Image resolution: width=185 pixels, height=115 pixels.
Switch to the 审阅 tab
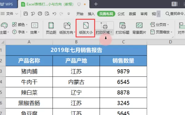[x=144, y=14]
